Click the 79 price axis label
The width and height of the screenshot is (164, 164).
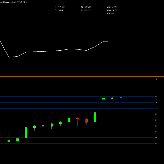[x=156, y=102]
